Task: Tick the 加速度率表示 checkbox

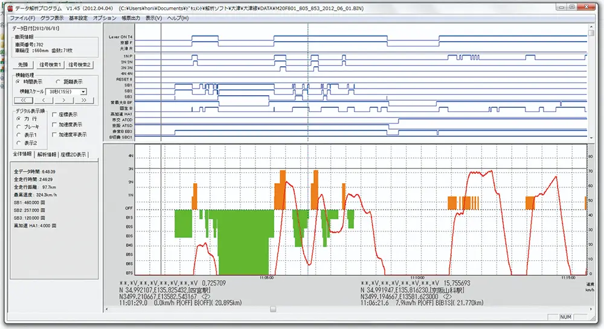Action: (55, 135)
